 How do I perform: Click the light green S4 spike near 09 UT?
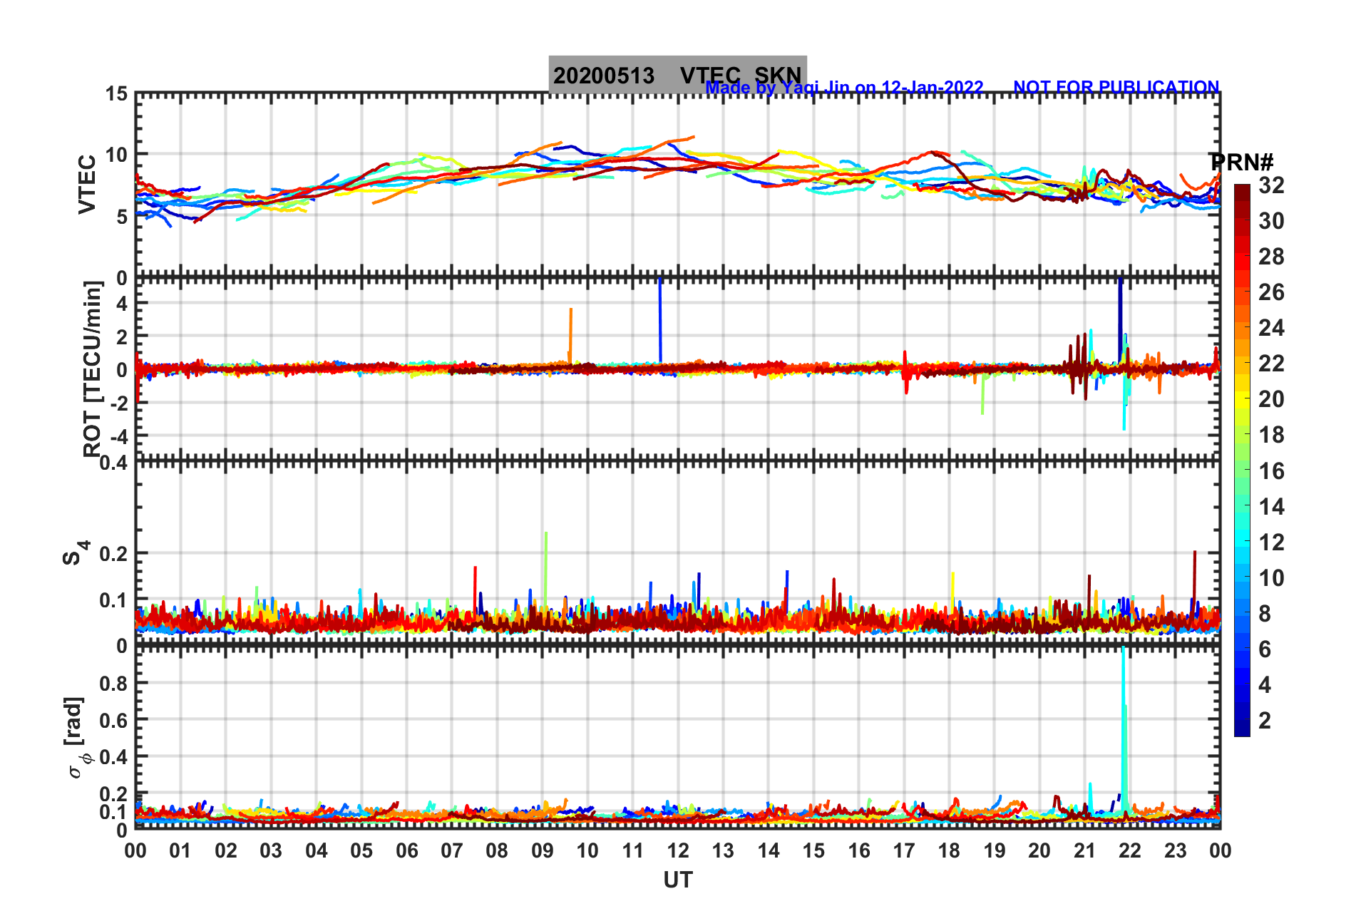click(x=545, y=570)
